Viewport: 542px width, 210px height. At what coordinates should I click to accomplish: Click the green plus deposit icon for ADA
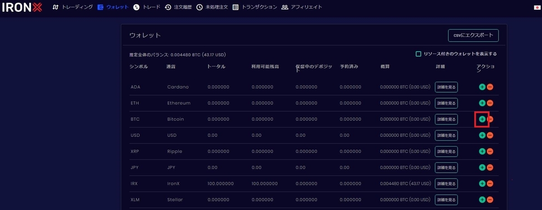tap(482, 87)
